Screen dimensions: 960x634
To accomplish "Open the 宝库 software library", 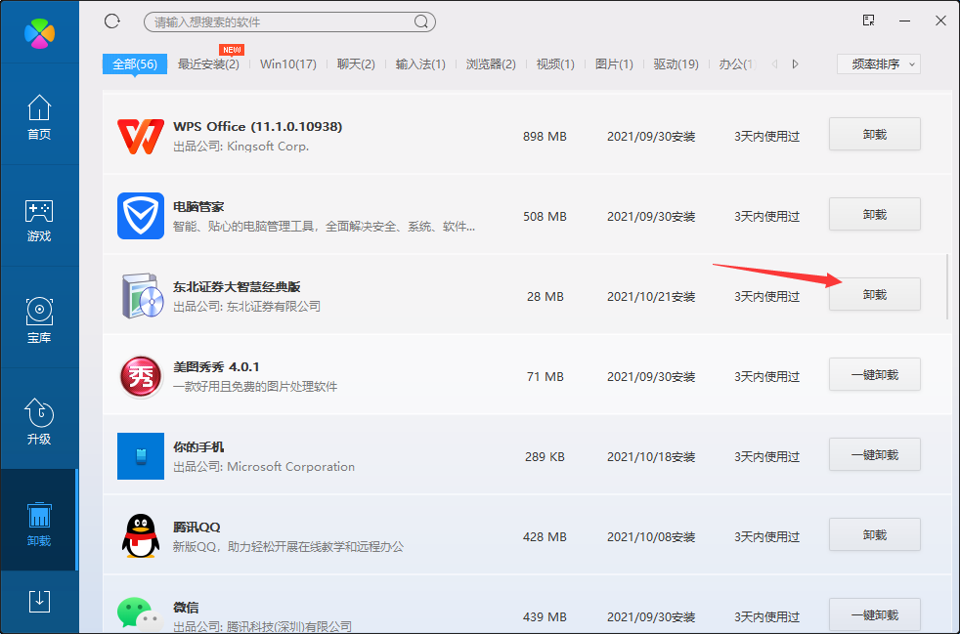I will point(39,320).
